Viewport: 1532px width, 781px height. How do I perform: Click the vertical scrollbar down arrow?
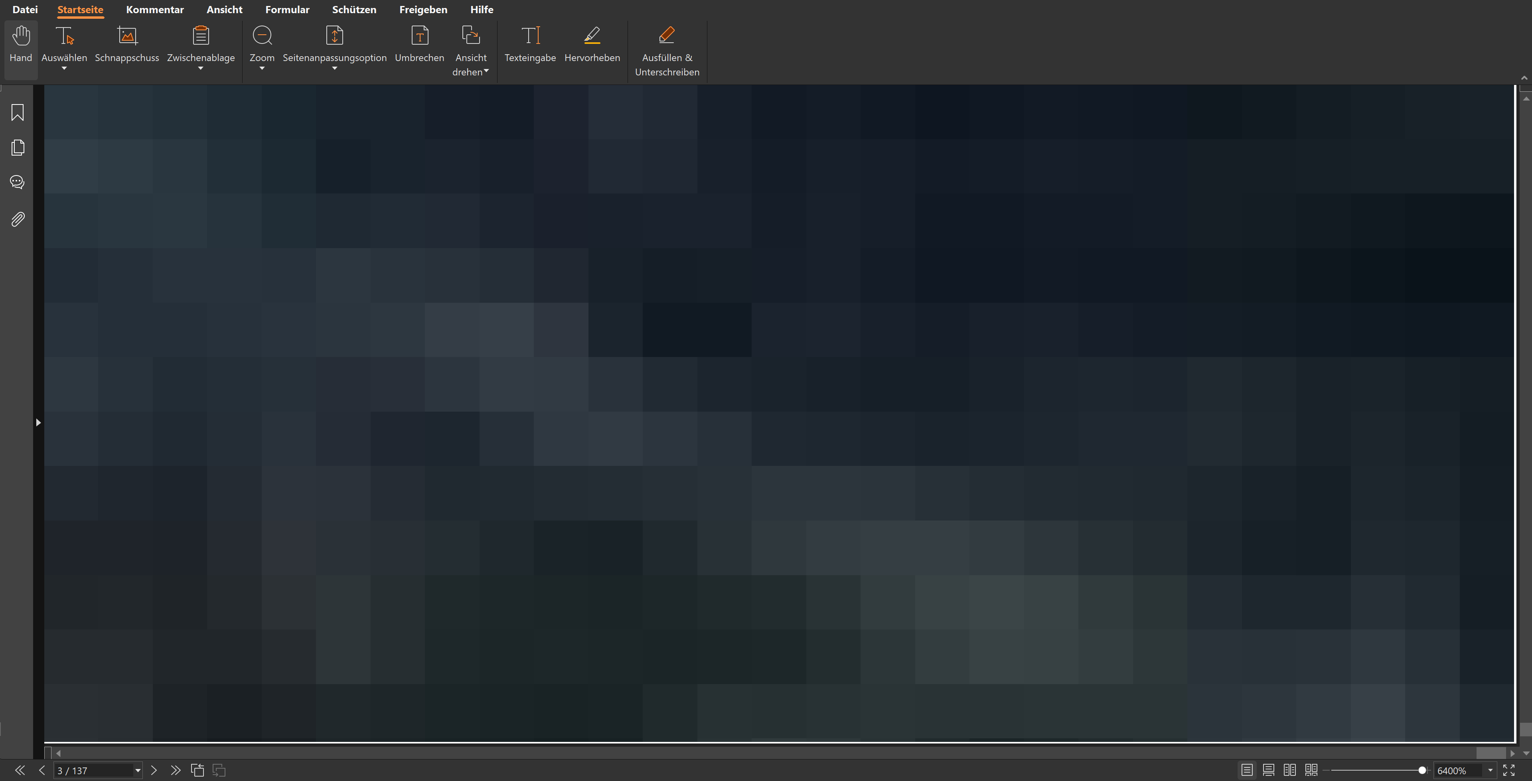[1526, 753]
